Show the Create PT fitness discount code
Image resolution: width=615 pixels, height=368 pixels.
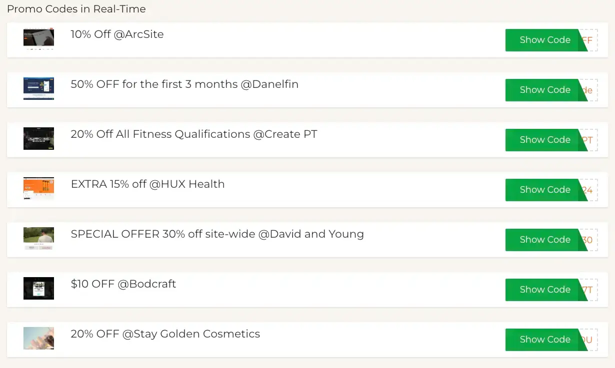545,140
